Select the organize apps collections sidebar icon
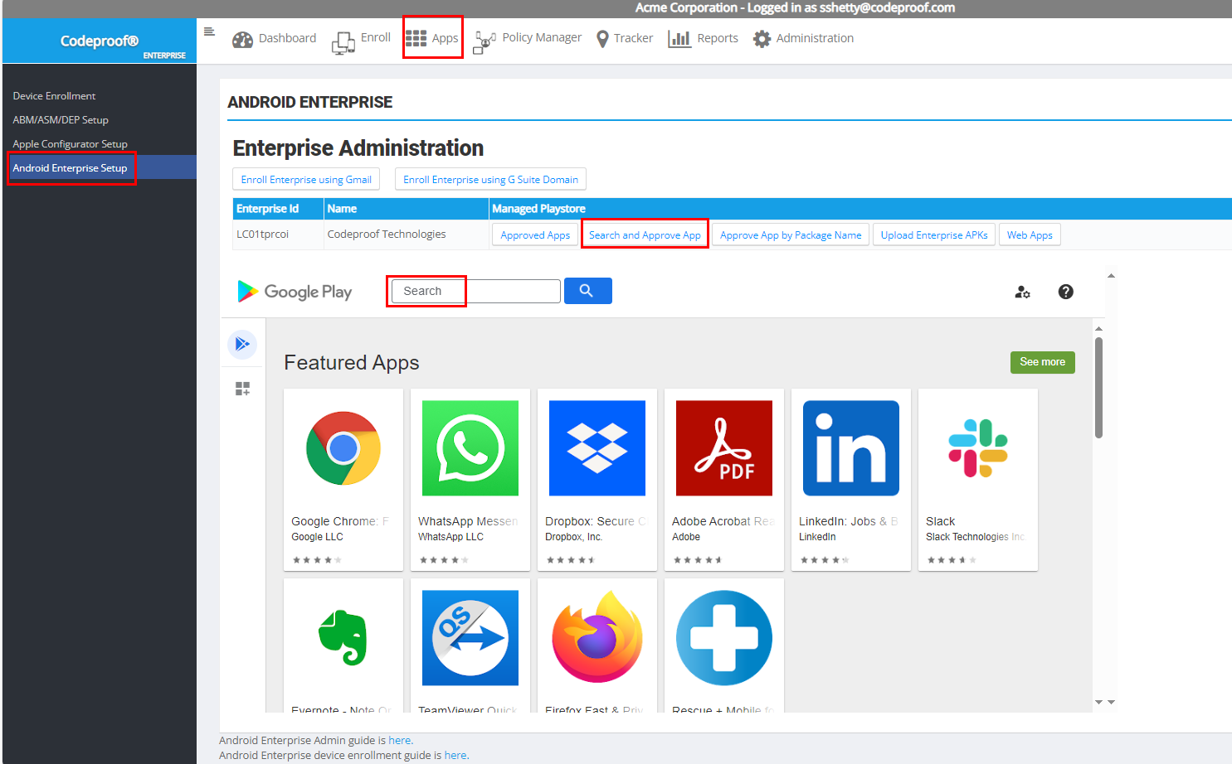 242,389
